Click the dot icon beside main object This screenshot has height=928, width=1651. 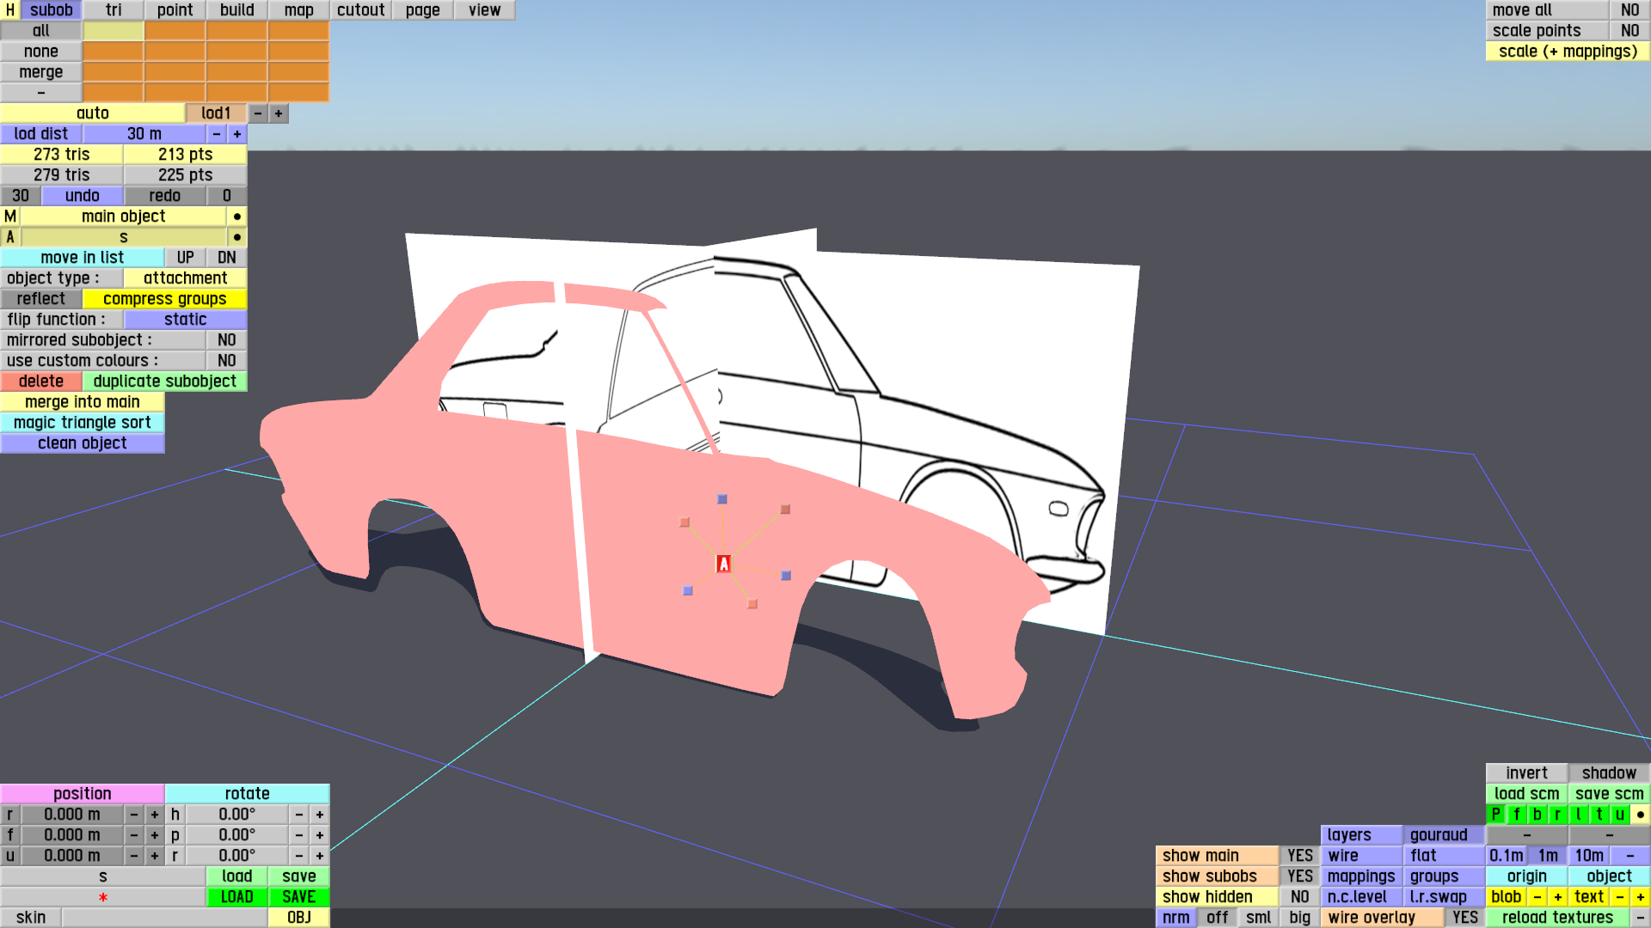[237, 217]
